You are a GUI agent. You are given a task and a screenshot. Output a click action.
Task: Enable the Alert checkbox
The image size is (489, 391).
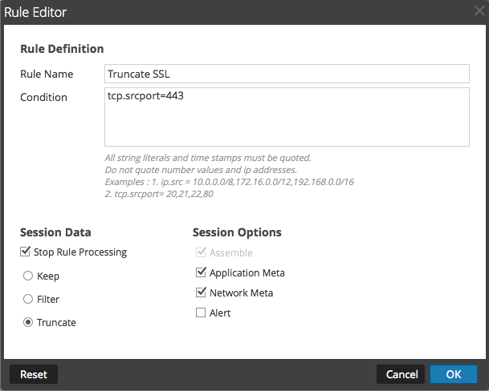coord(201,313)
